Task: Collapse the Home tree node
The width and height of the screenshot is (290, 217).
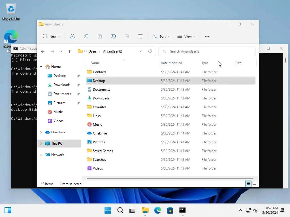Action: 41,67
